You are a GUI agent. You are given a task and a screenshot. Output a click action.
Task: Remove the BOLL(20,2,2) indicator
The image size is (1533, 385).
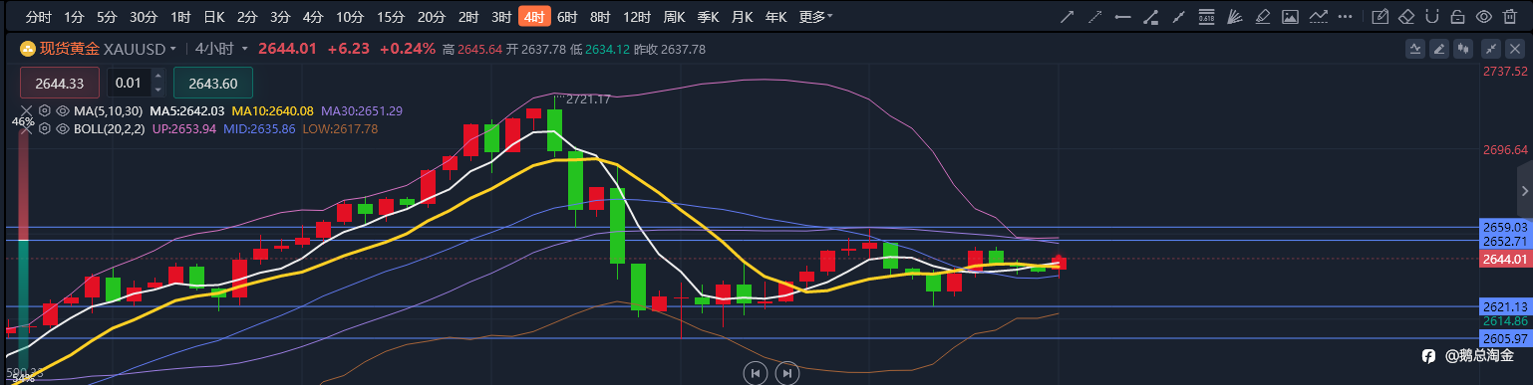pos(26,129)
